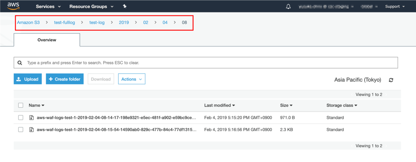Select checkbox for the 2.3 KB log file
This screenshot has height=162, width=416.
click(21, 130)
